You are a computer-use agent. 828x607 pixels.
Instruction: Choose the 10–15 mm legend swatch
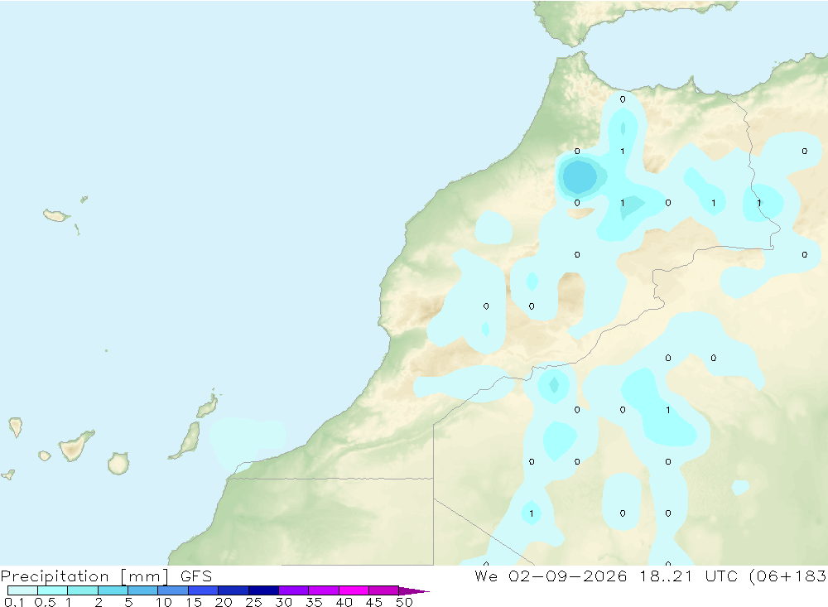point(173,590)
